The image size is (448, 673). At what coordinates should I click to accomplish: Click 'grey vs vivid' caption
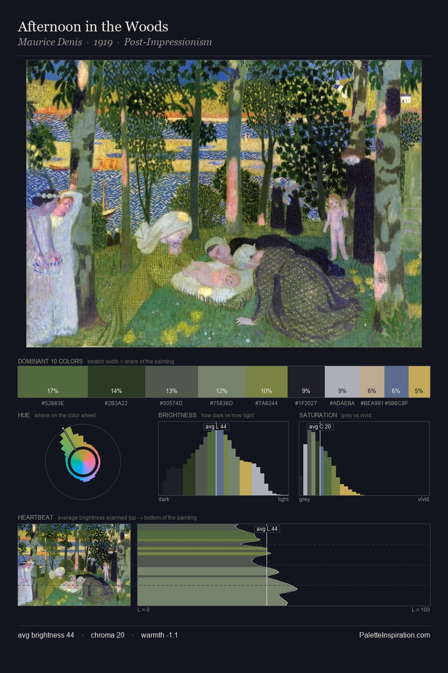356,415
